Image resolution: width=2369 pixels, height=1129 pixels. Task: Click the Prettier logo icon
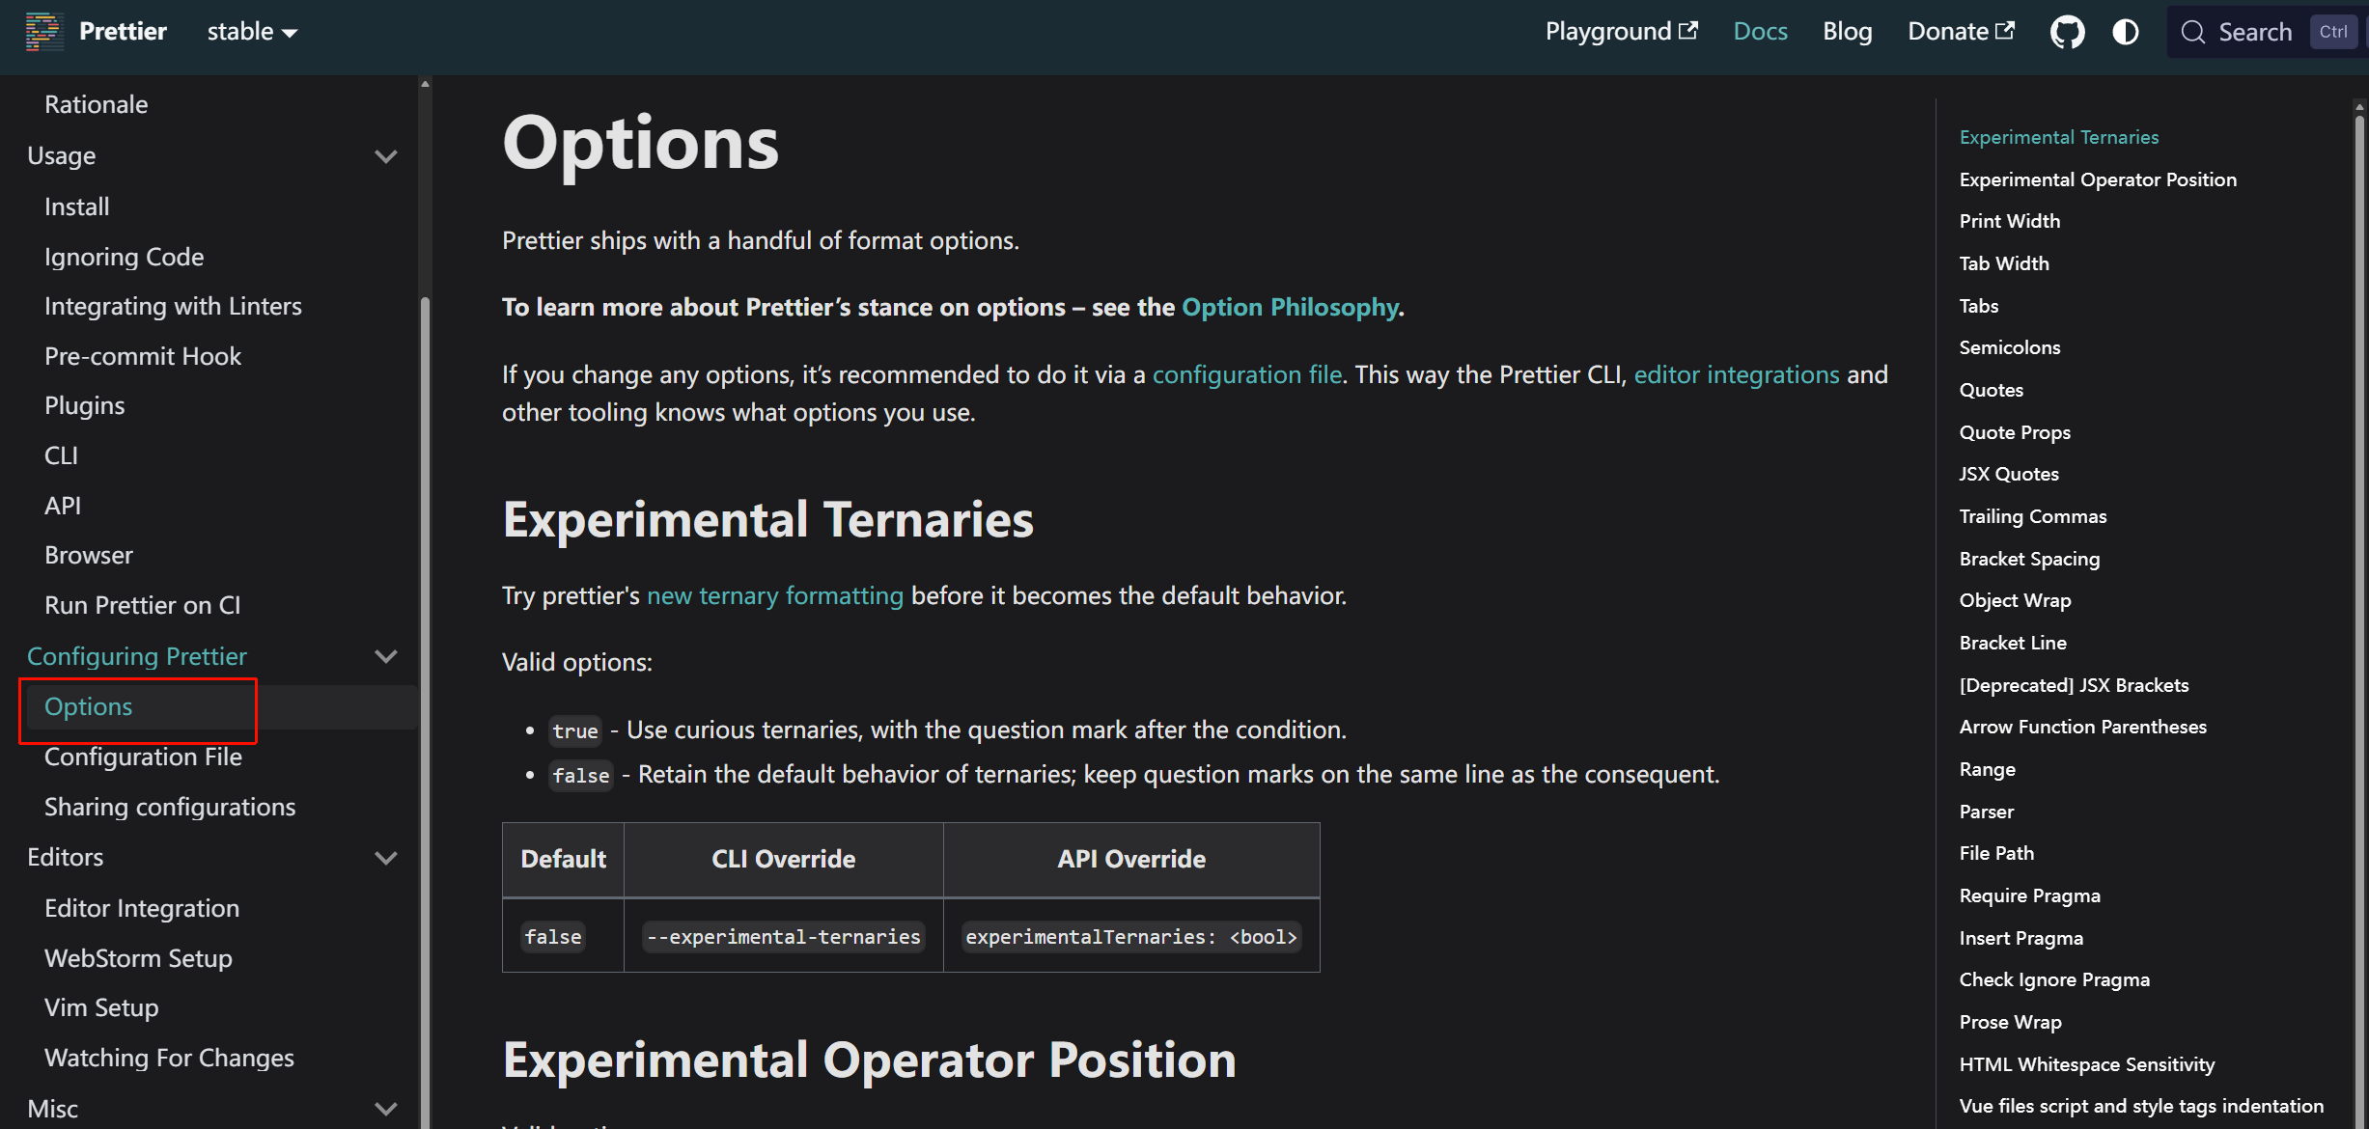43,32
